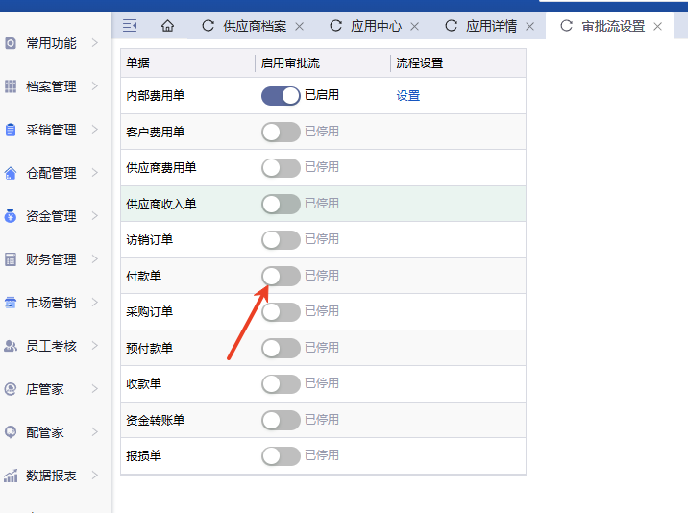Click refresh icon on 供应商档案 tab
The height and width of the screenshot is (513, 688).
point(208,26)
